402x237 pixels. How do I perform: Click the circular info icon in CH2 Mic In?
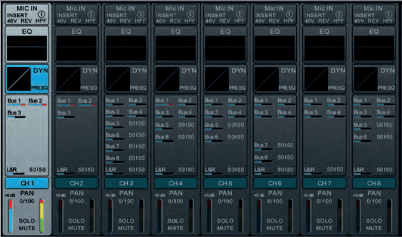[91, 15]
